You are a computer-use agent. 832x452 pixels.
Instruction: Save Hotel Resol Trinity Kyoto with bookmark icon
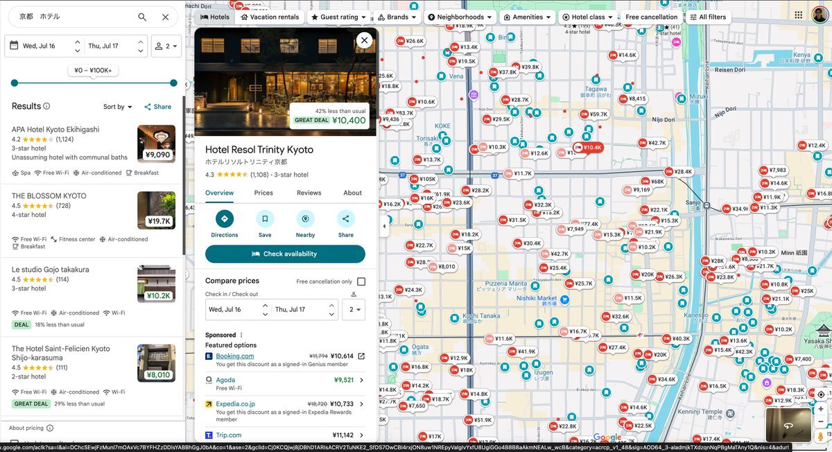pyautogui.click(x=265, y=219)
